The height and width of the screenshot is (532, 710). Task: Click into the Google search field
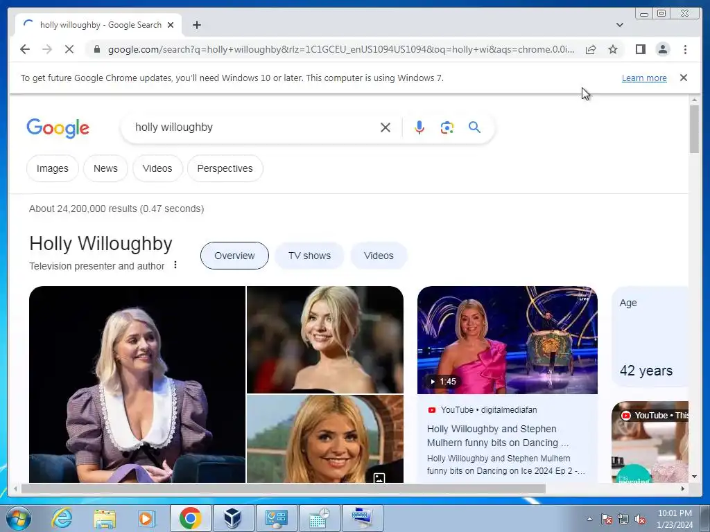(x=254, y=127)
